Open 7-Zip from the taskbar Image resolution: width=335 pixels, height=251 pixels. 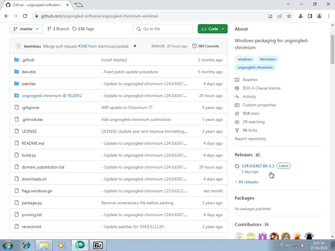coord(98,245)
